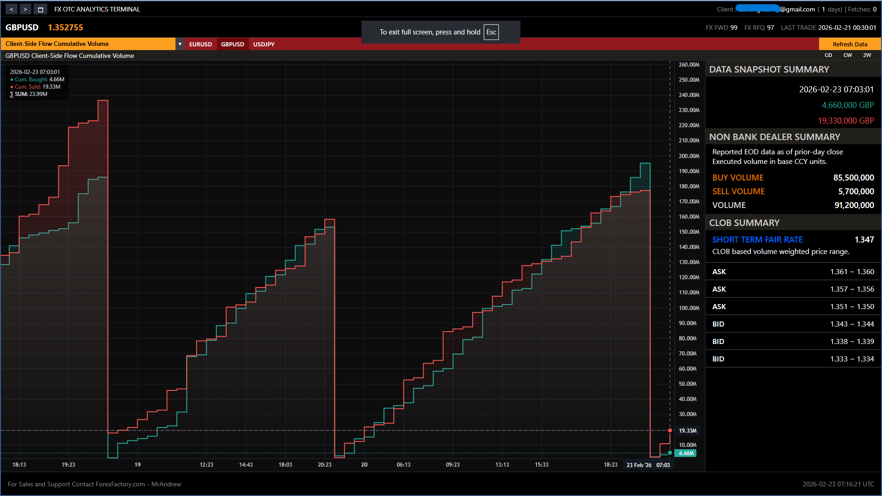Click the forward navigation arrow button
Image resolution: width=882 pixels, height=496 pixels.
point(25,9)
